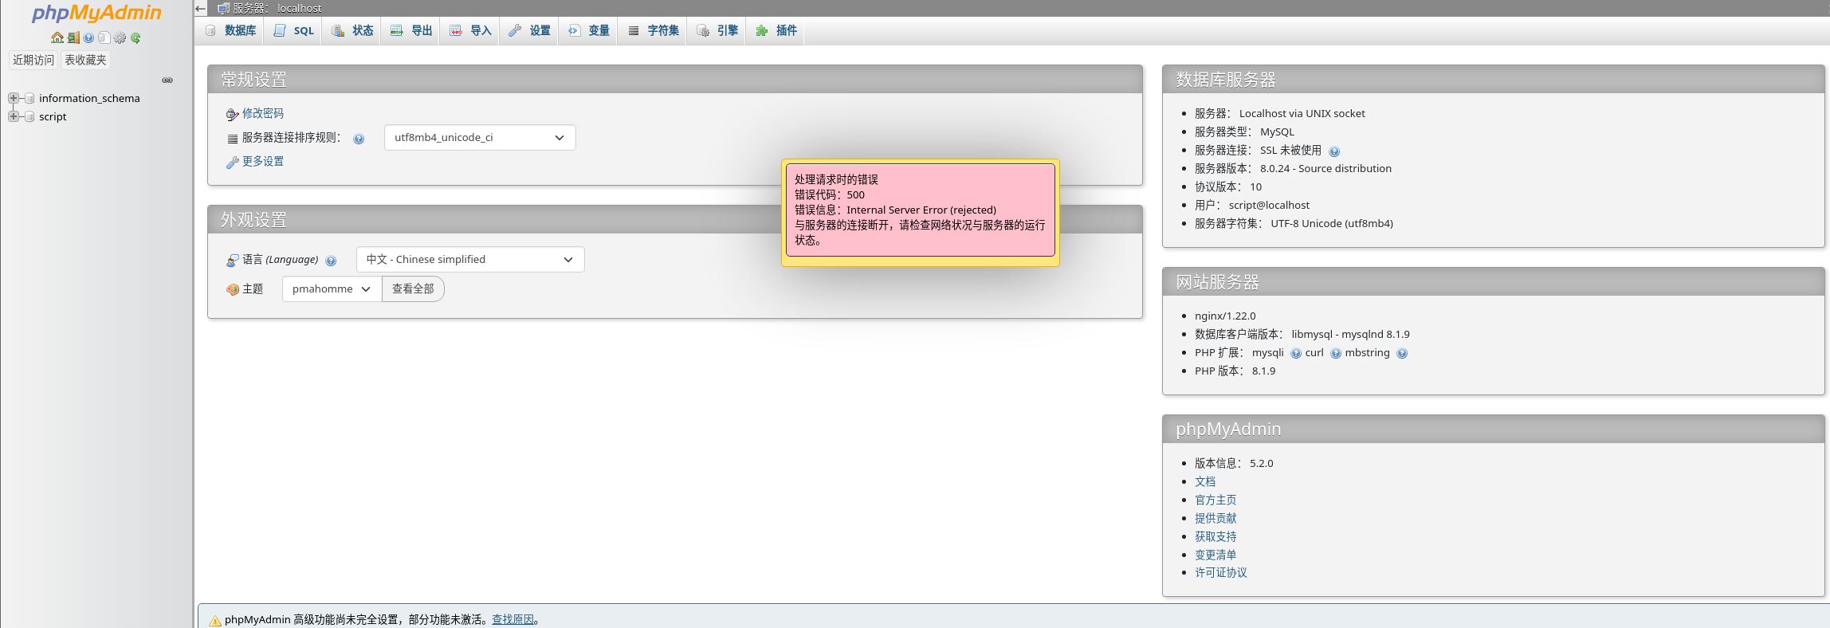Click help icon next to SSL 未被使用
1830x628 pixels.
click(x=1334, y=151)
